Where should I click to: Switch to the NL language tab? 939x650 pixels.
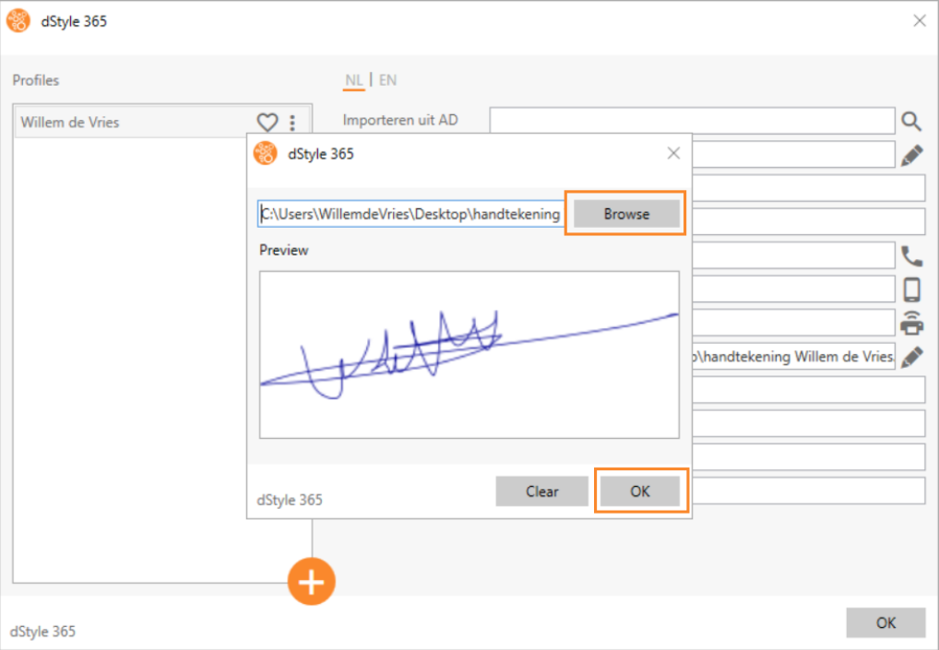[x=353, y=80]
